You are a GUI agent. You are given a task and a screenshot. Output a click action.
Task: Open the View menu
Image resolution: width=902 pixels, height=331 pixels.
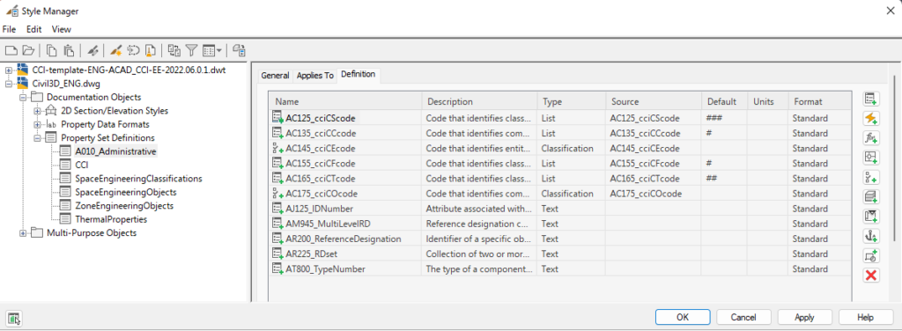[x=62, y=29]
